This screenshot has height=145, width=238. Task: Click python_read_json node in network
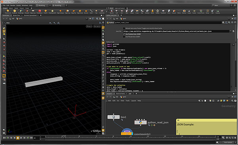click(140, 122)
